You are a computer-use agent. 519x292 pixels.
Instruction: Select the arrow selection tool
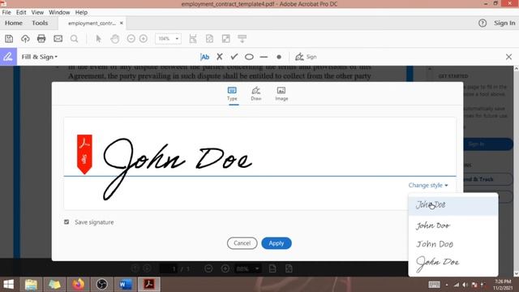[x=98, y=39]
